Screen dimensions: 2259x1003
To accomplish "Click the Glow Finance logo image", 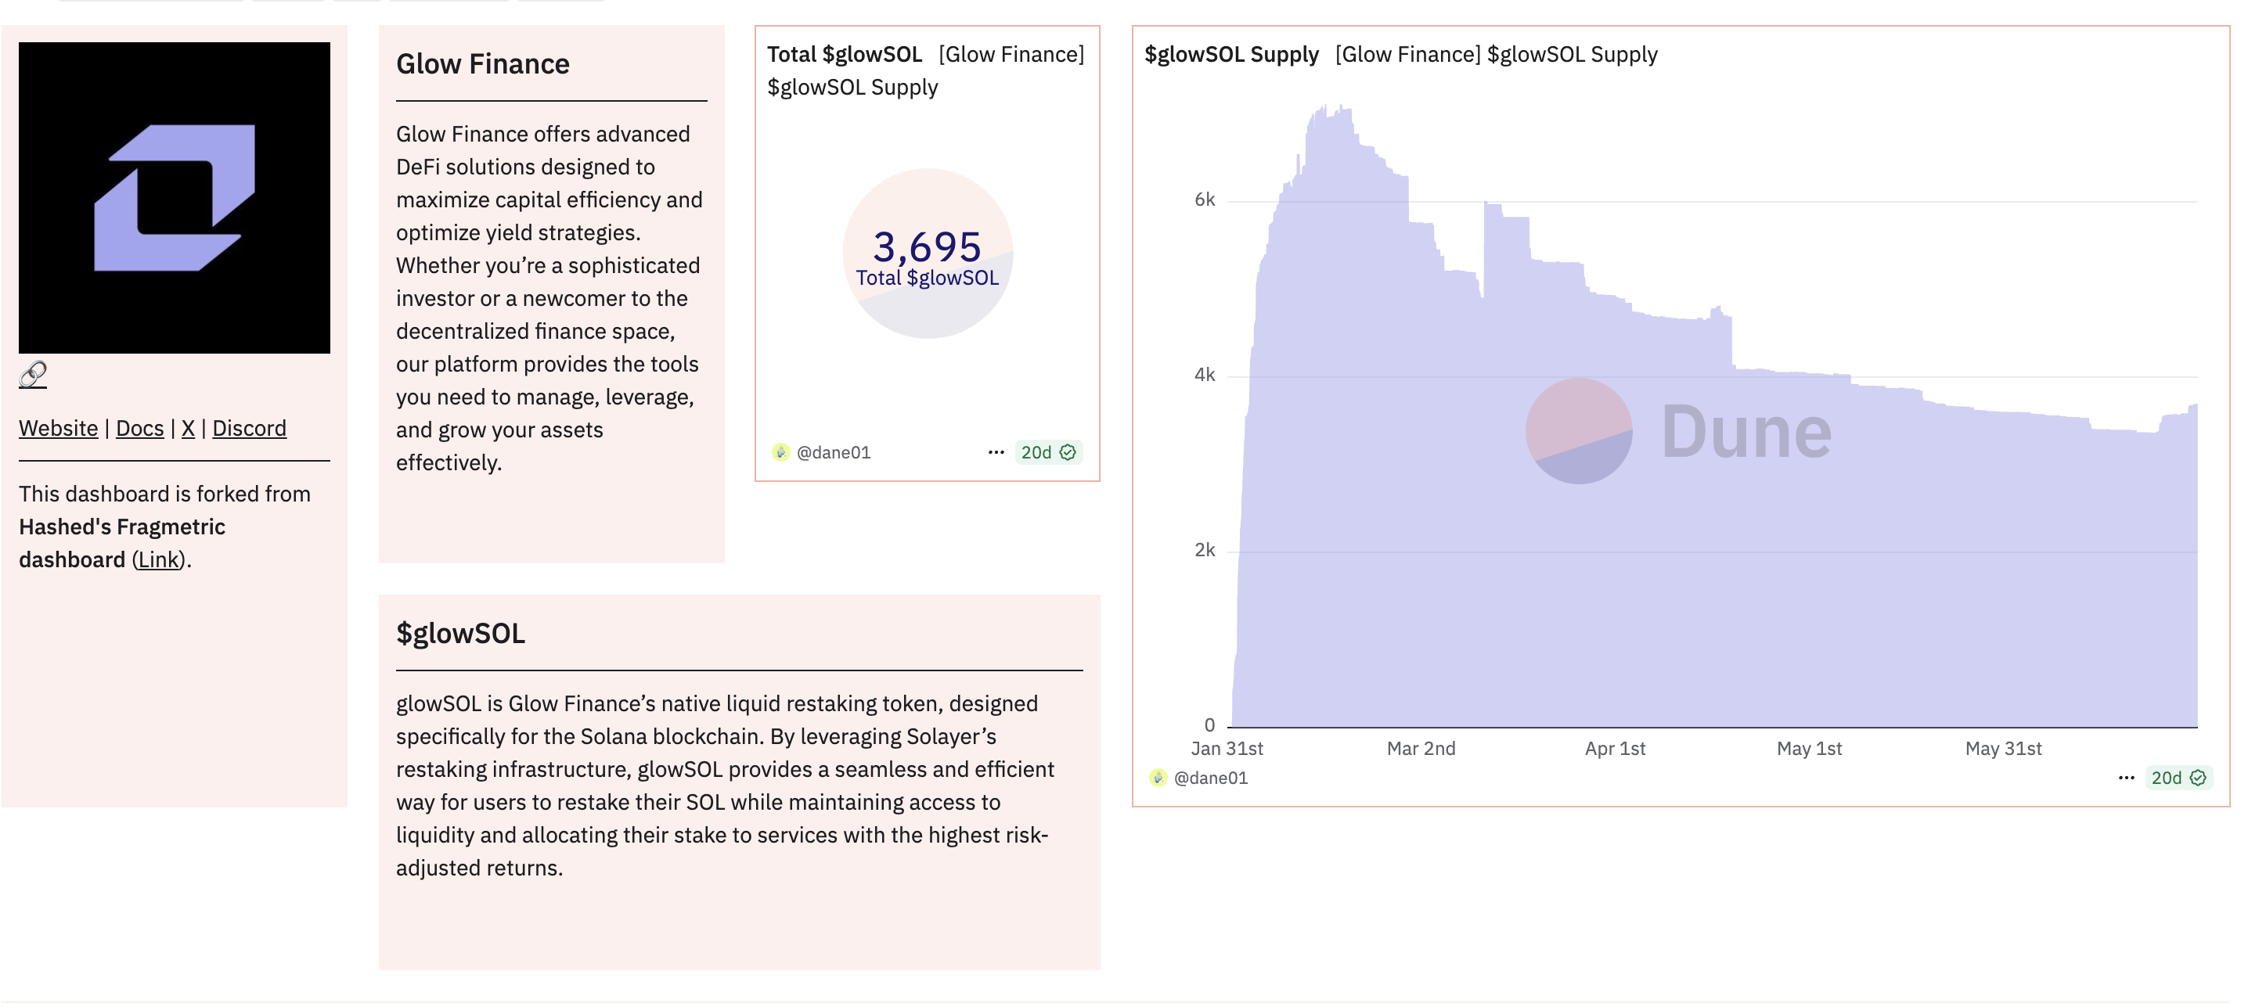I will [174, 197].
